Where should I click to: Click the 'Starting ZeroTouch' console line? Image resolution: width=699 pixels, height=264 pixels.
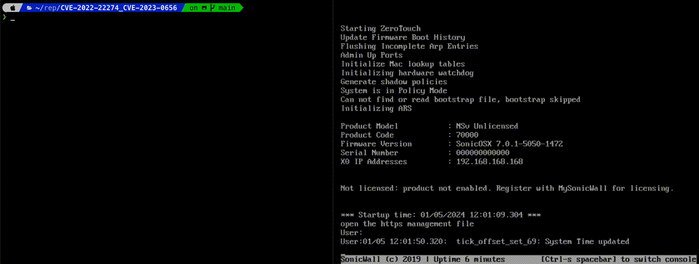(x=381, y=28)
